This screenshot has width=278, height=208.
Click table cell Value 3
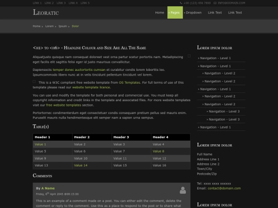pyautogui.click(x=131, y=144)
